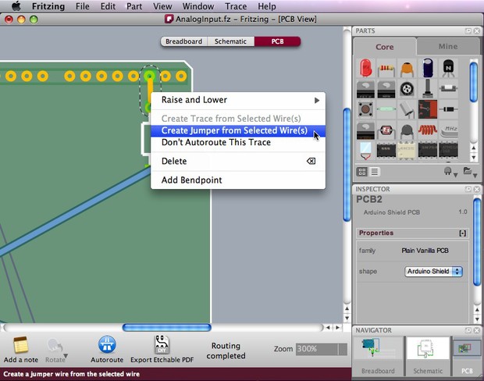This screenshot has height=381, width=484.
Task: Open the Part menu
Action: 134,6
